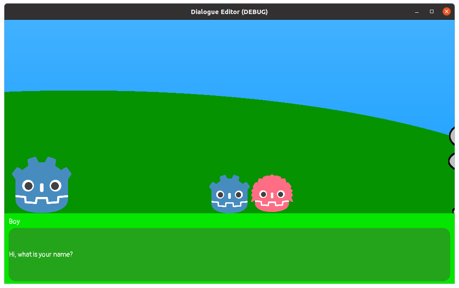Close the Dialogue Editor window
459x288 pixels.
(446, 11)
